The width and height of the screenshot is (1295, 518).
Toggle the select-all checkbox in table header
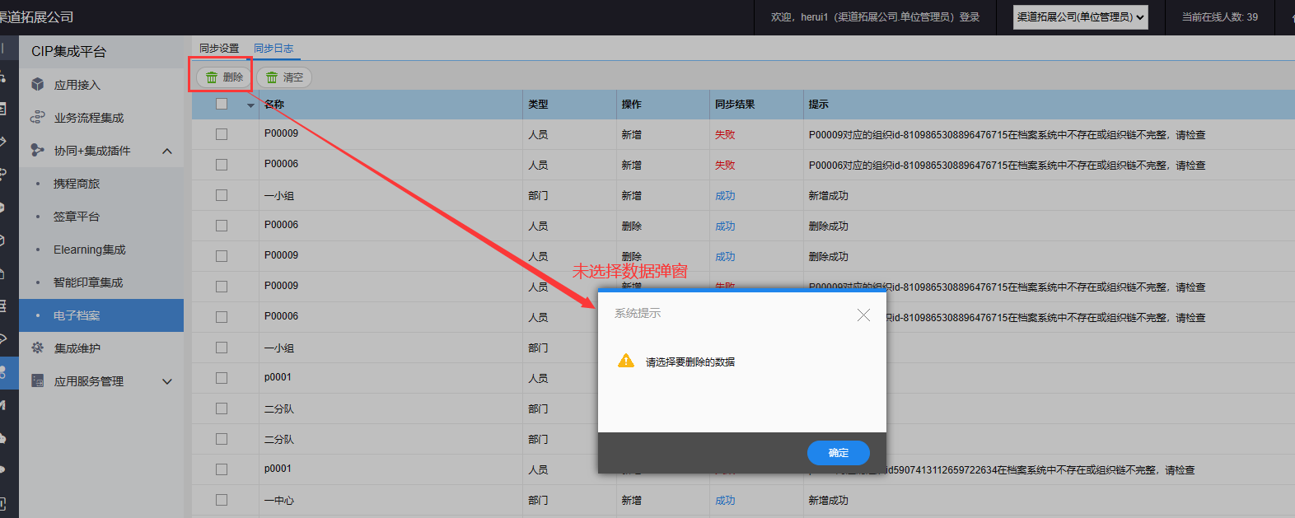tap(222, 104)
